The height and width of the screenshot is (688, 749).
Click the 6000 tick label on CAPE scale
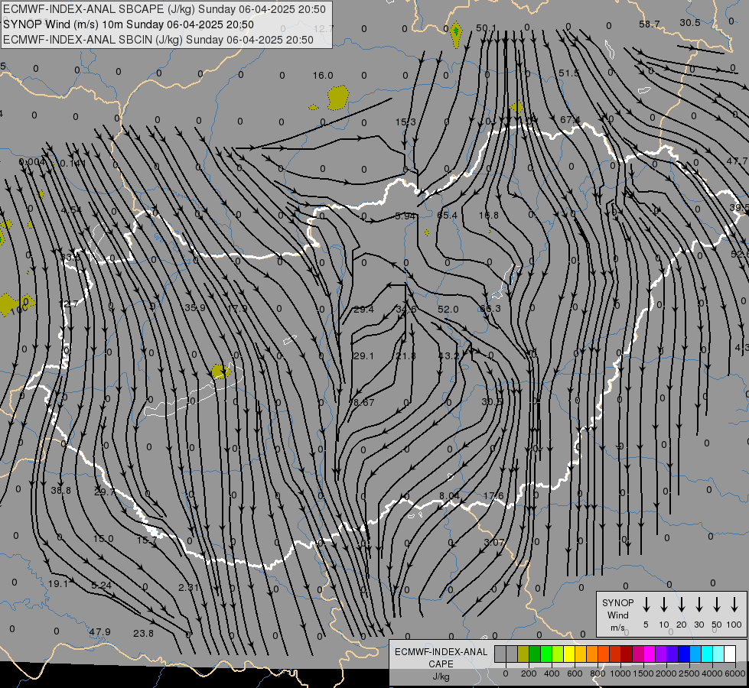click(x=735, y=673)
